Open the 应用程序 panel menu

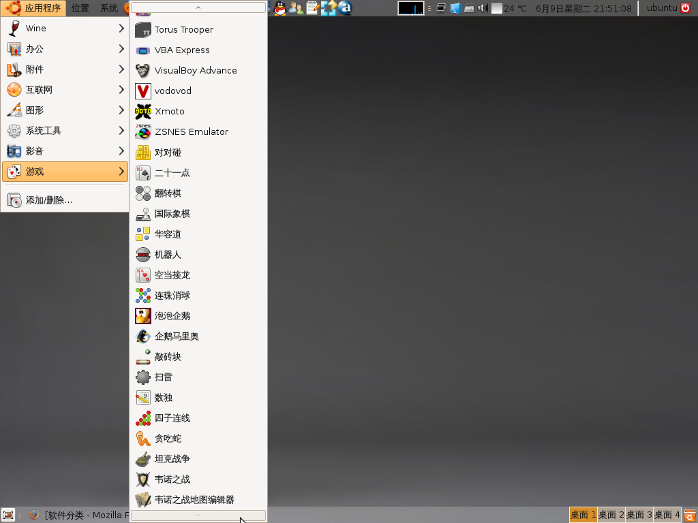(33, 8)
